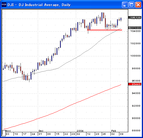
Task: Click the 100000 price axis label
Action: point(136,56)
